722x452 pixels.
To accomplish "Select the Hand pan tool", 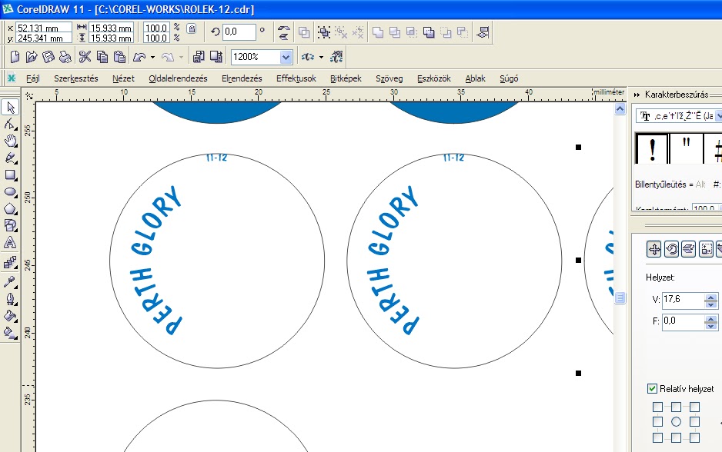I will click(x=10, y=141).
